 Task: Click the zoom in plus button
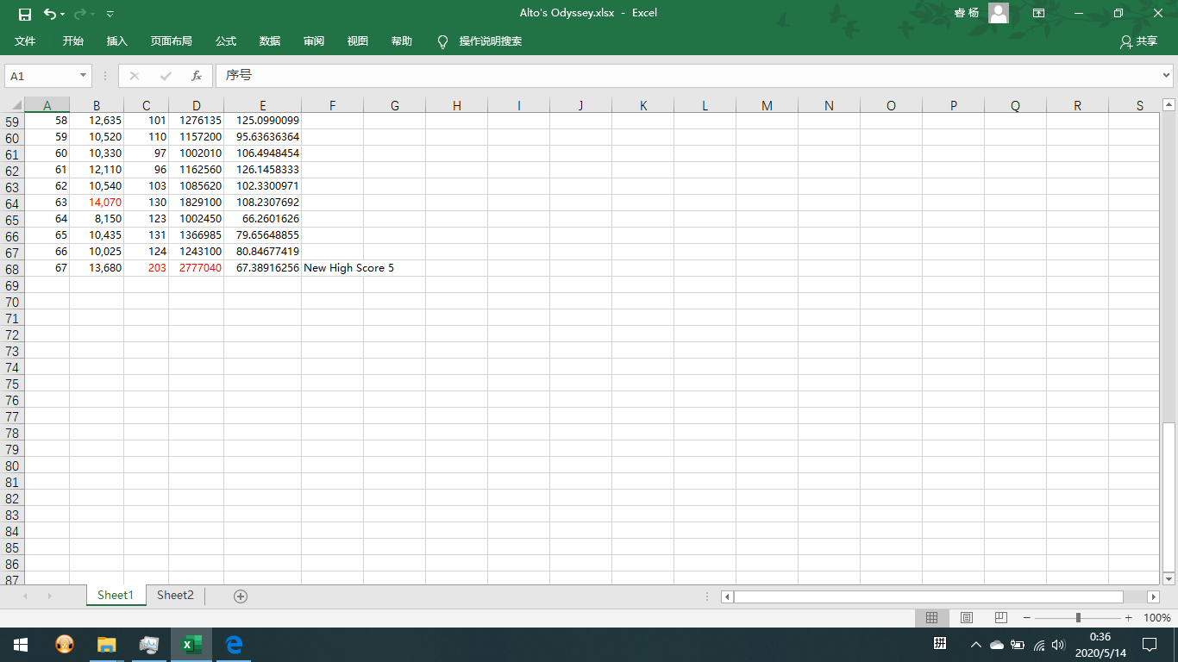(x=1129, y=618)
